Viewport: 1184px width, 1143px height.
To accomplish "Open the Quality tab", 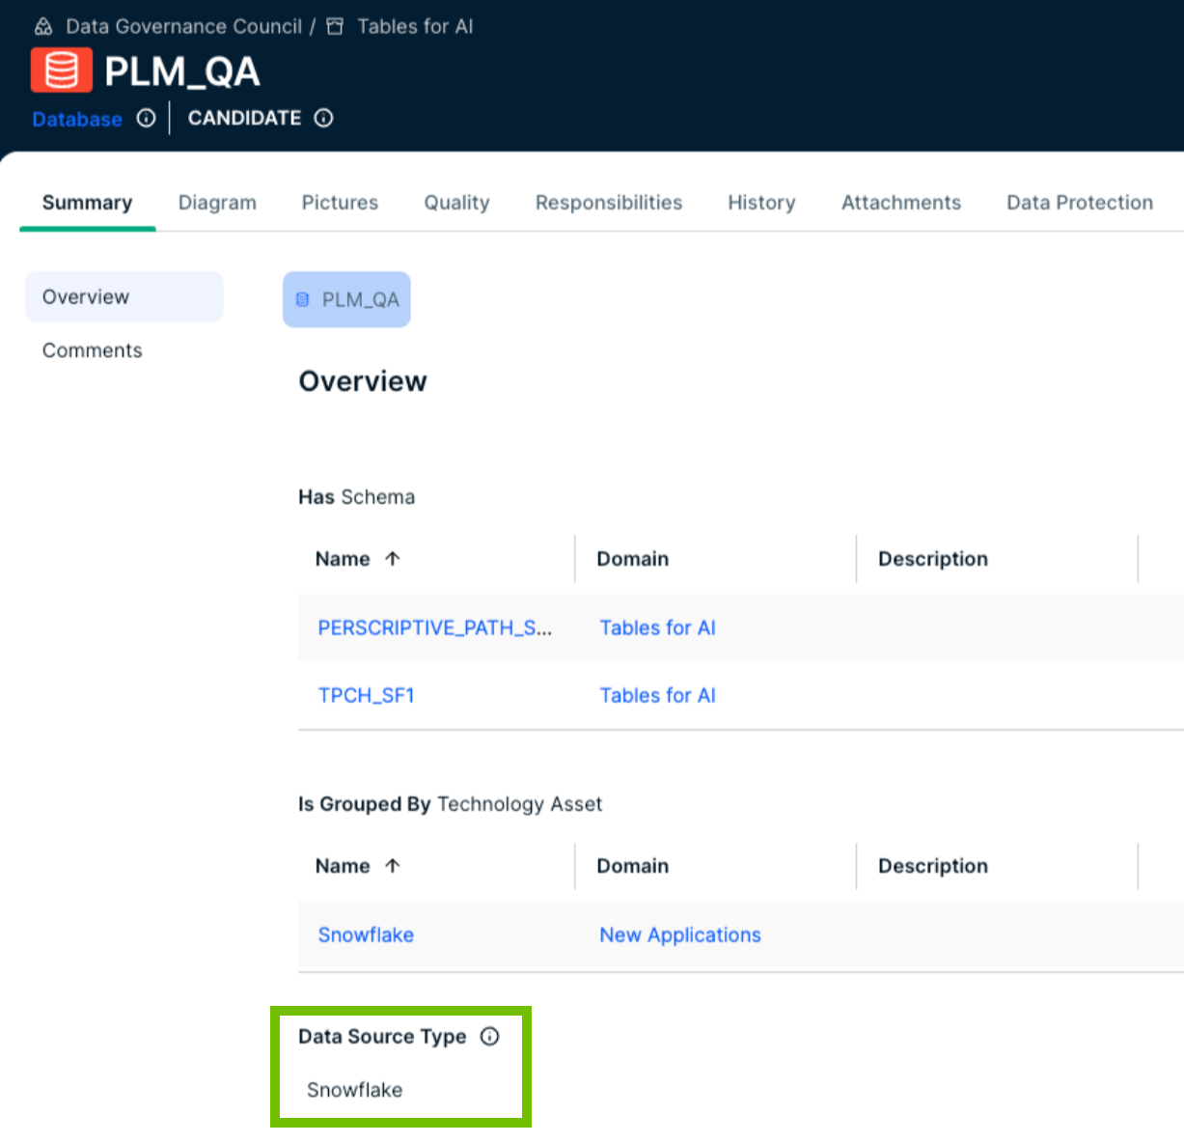I will (x=456, y=203).
